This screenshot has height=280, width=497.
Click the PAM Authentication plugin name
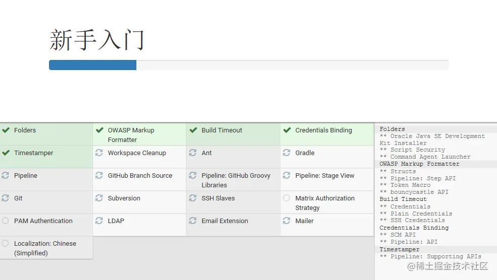pos(43,221)
